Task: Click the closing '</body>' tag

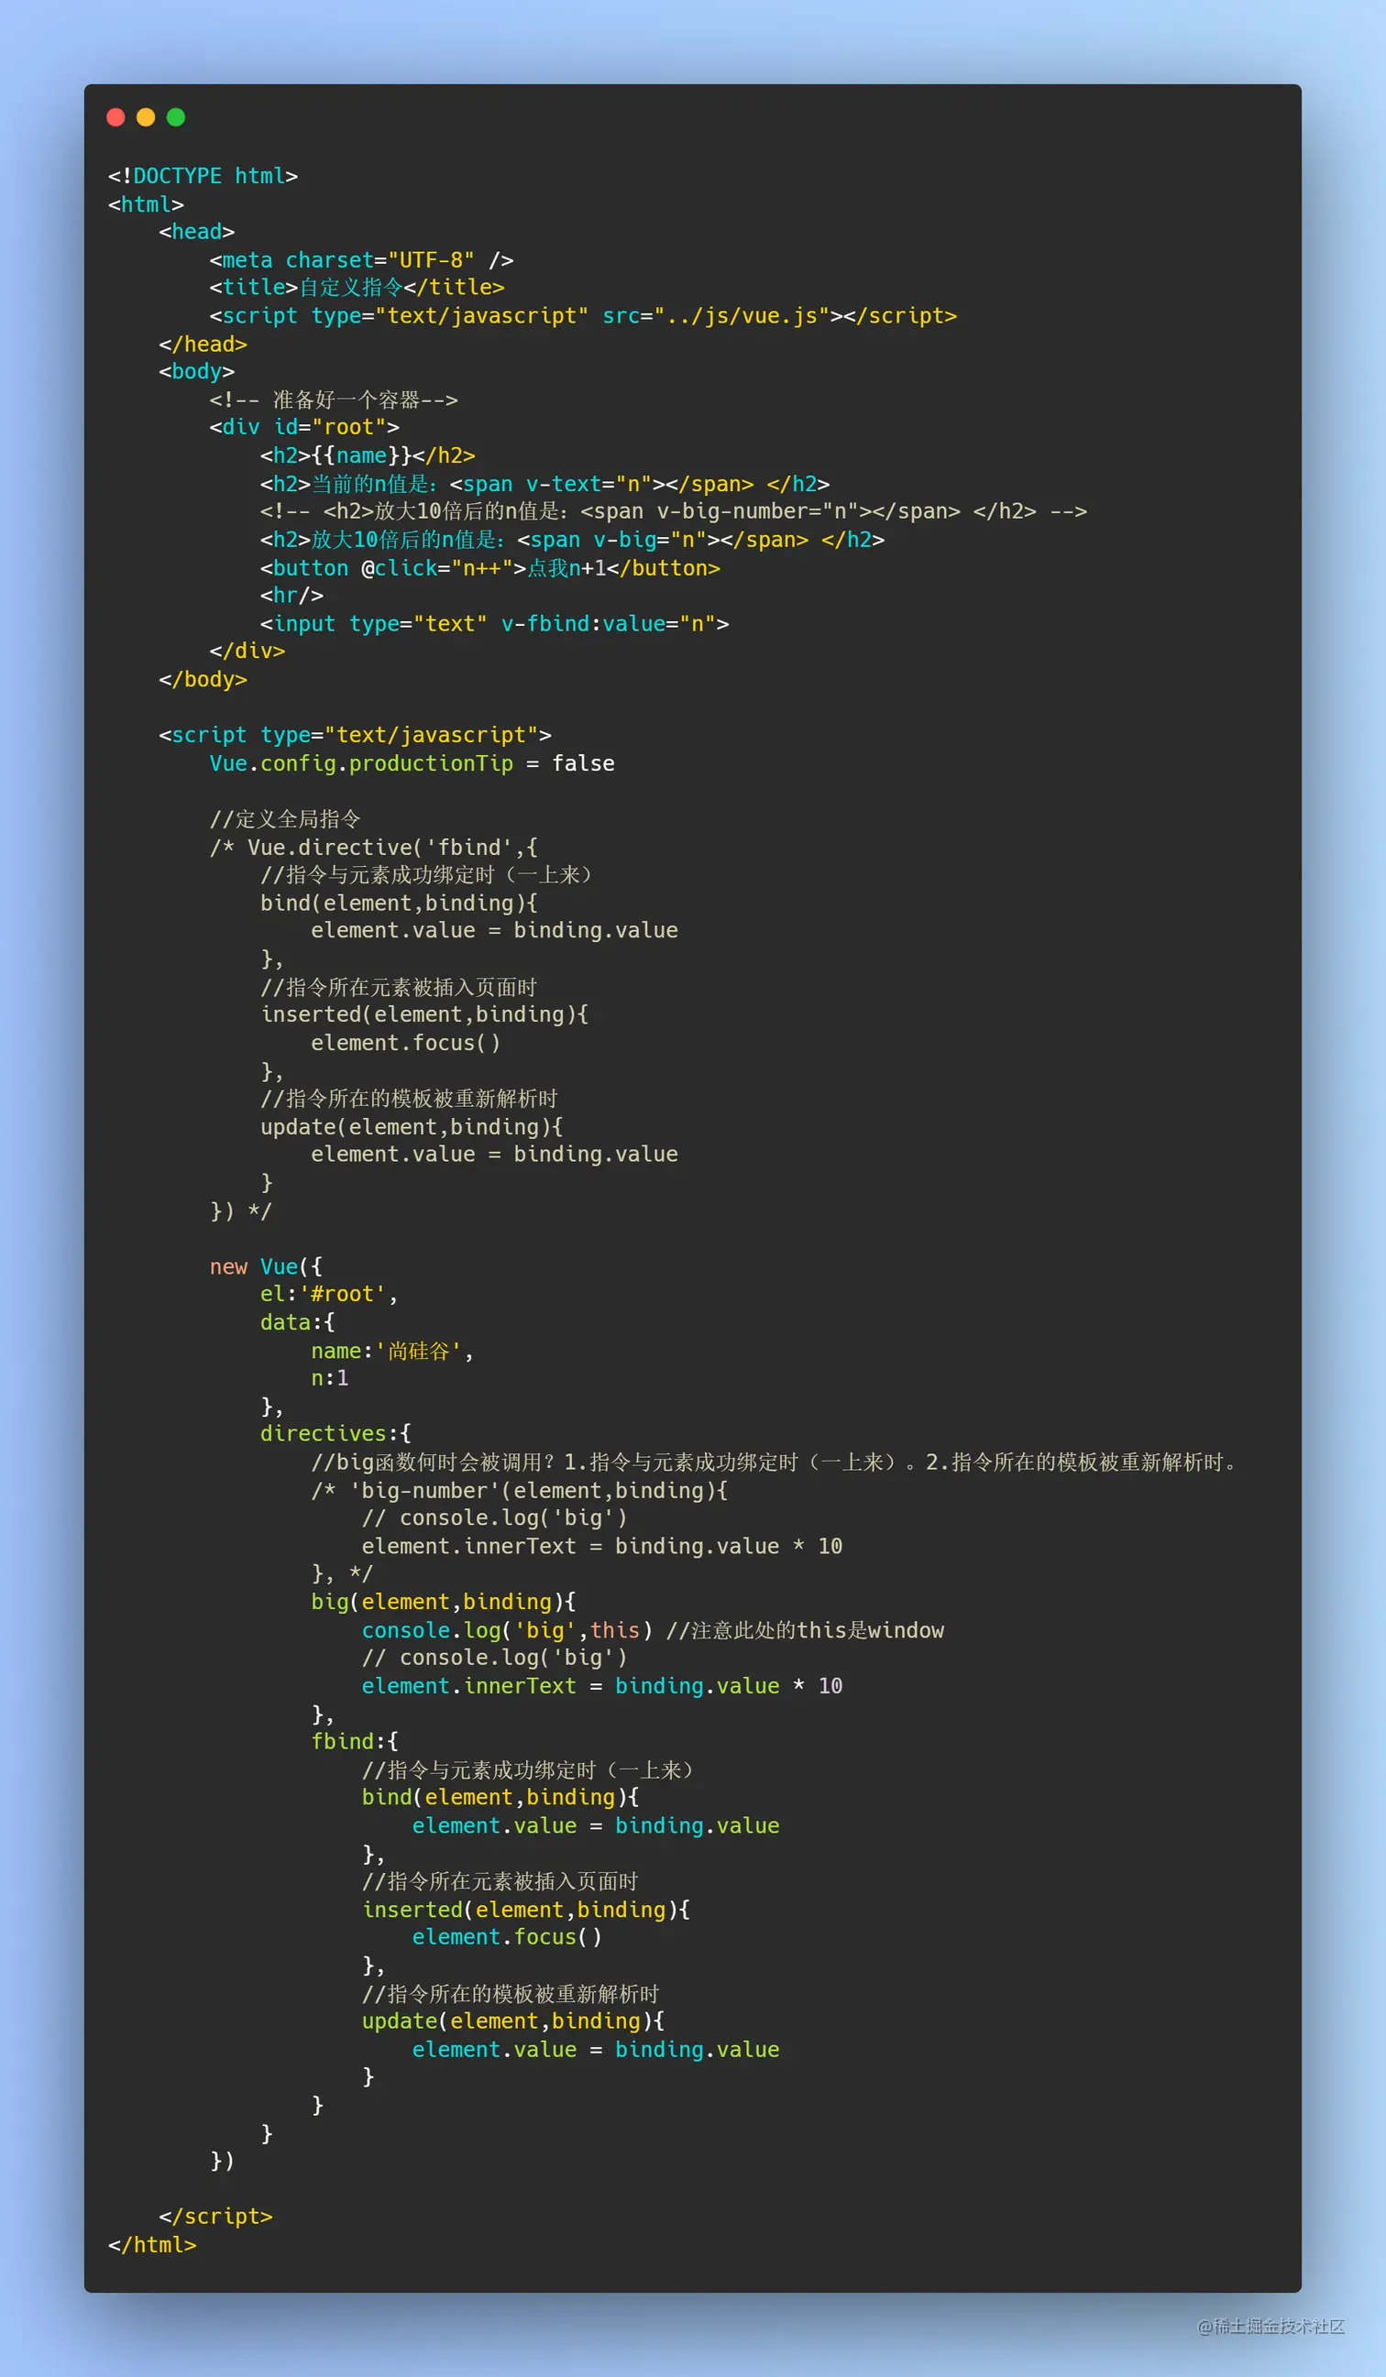Action: tap(203, 679)
